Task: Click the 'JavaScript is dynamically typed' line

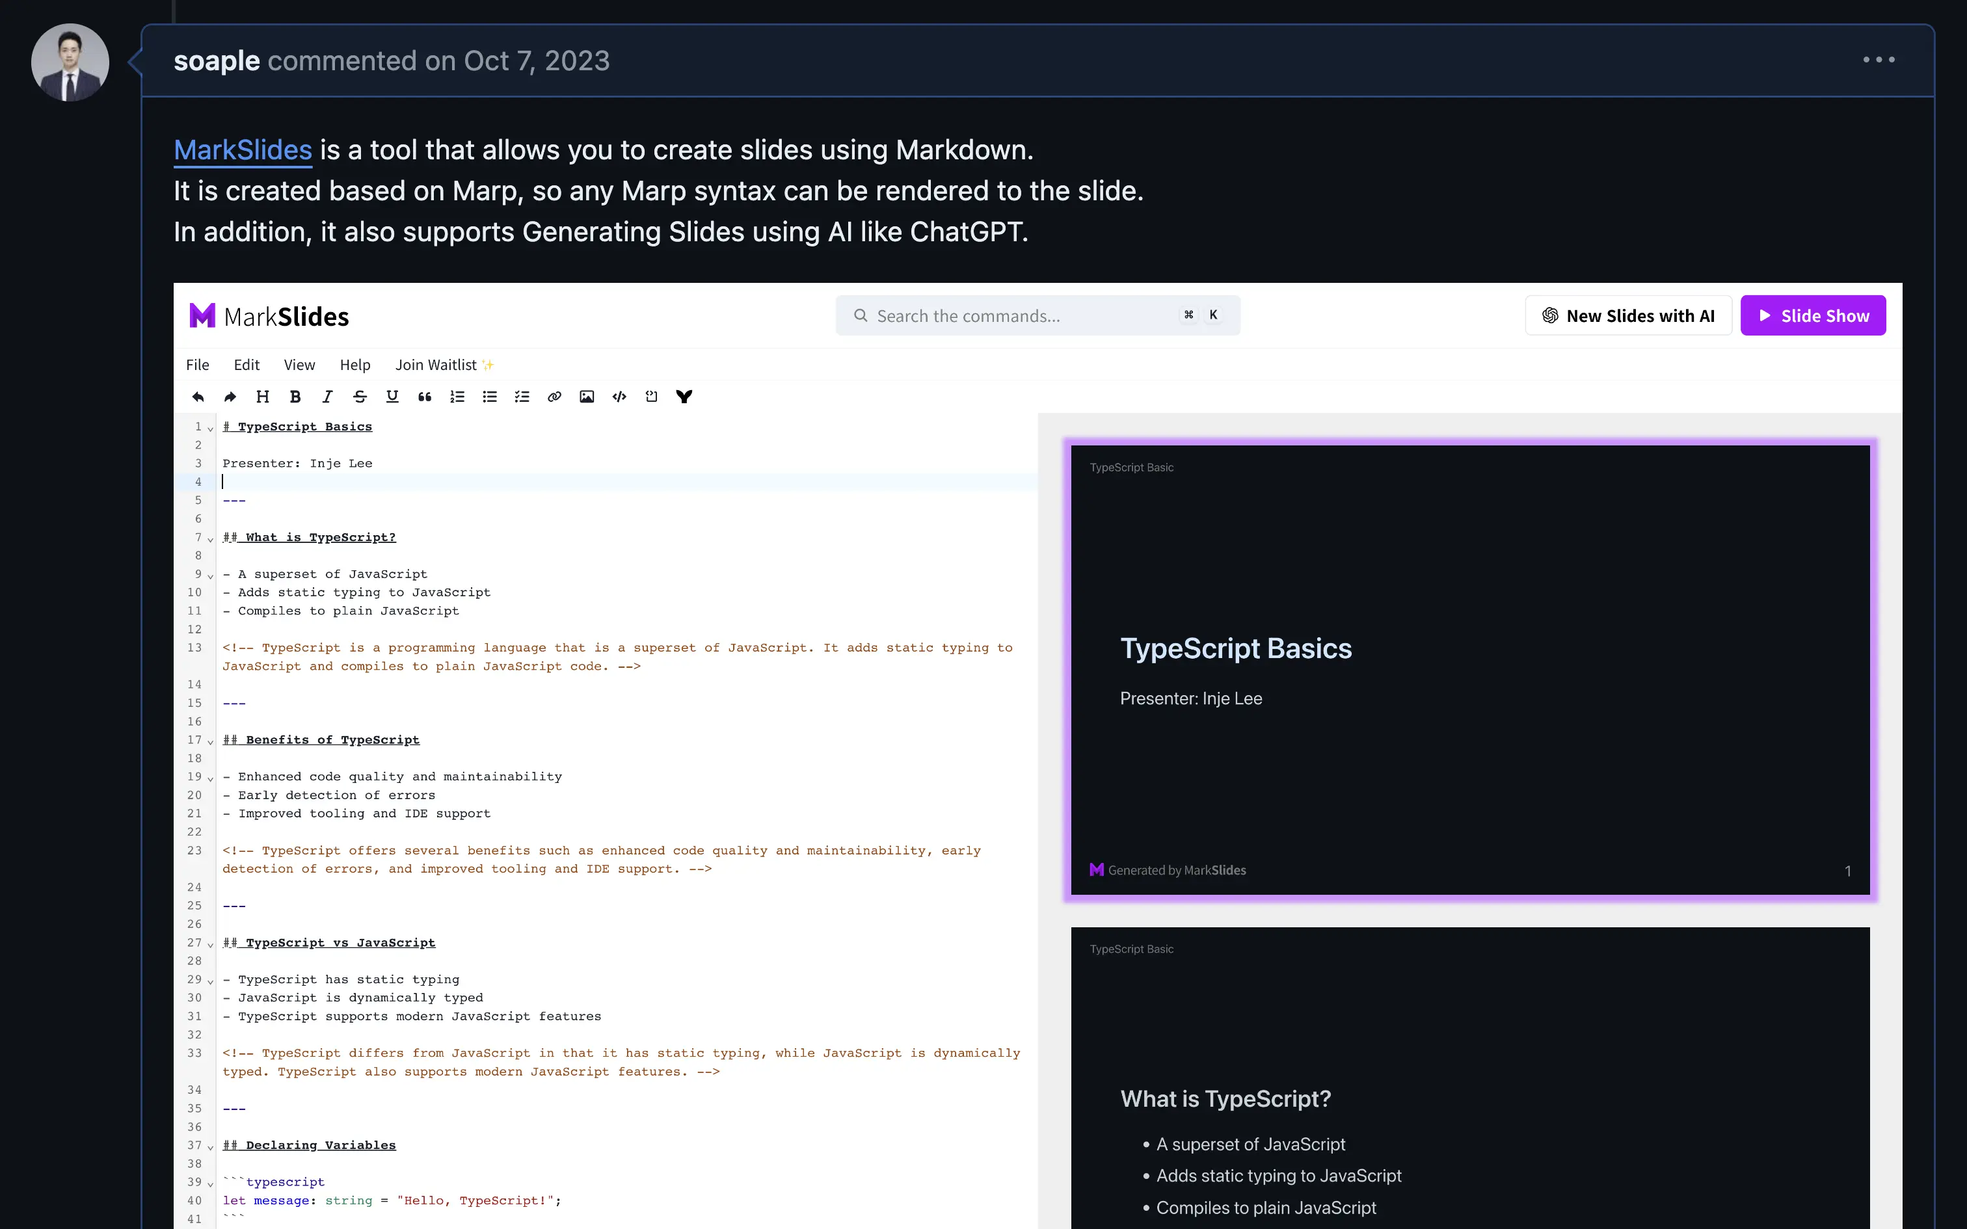Action: tap(353, 998)
